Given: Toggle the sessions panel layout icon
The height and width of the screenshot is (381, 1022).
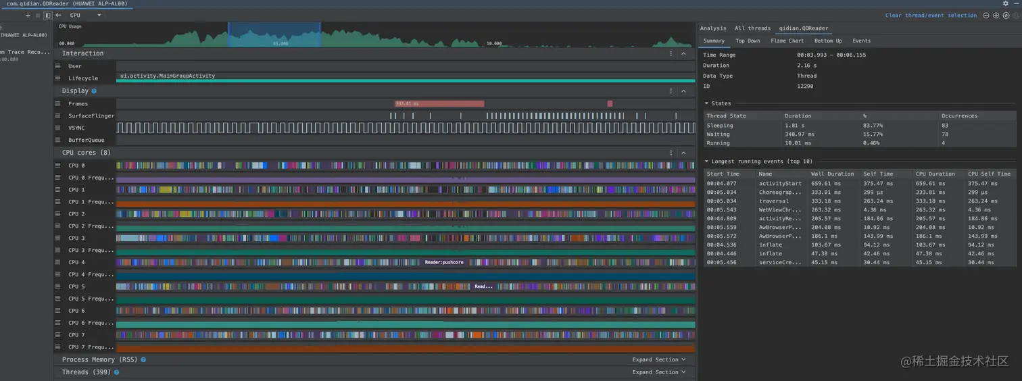Looking at the screenshot, I should pos(47,15).
